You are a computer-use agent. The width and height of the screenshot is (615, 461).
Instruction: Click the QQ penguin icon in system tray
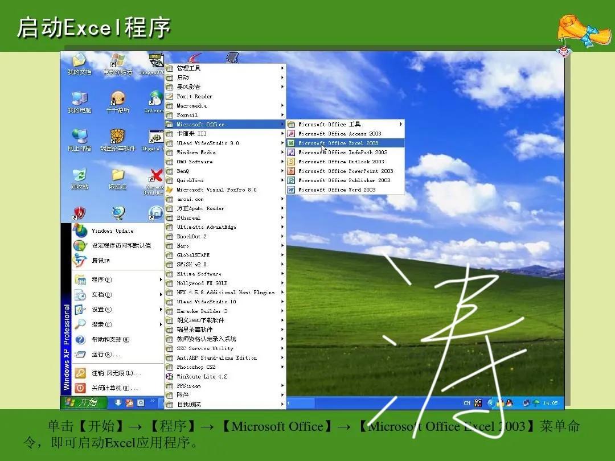[x=509, y=402]
